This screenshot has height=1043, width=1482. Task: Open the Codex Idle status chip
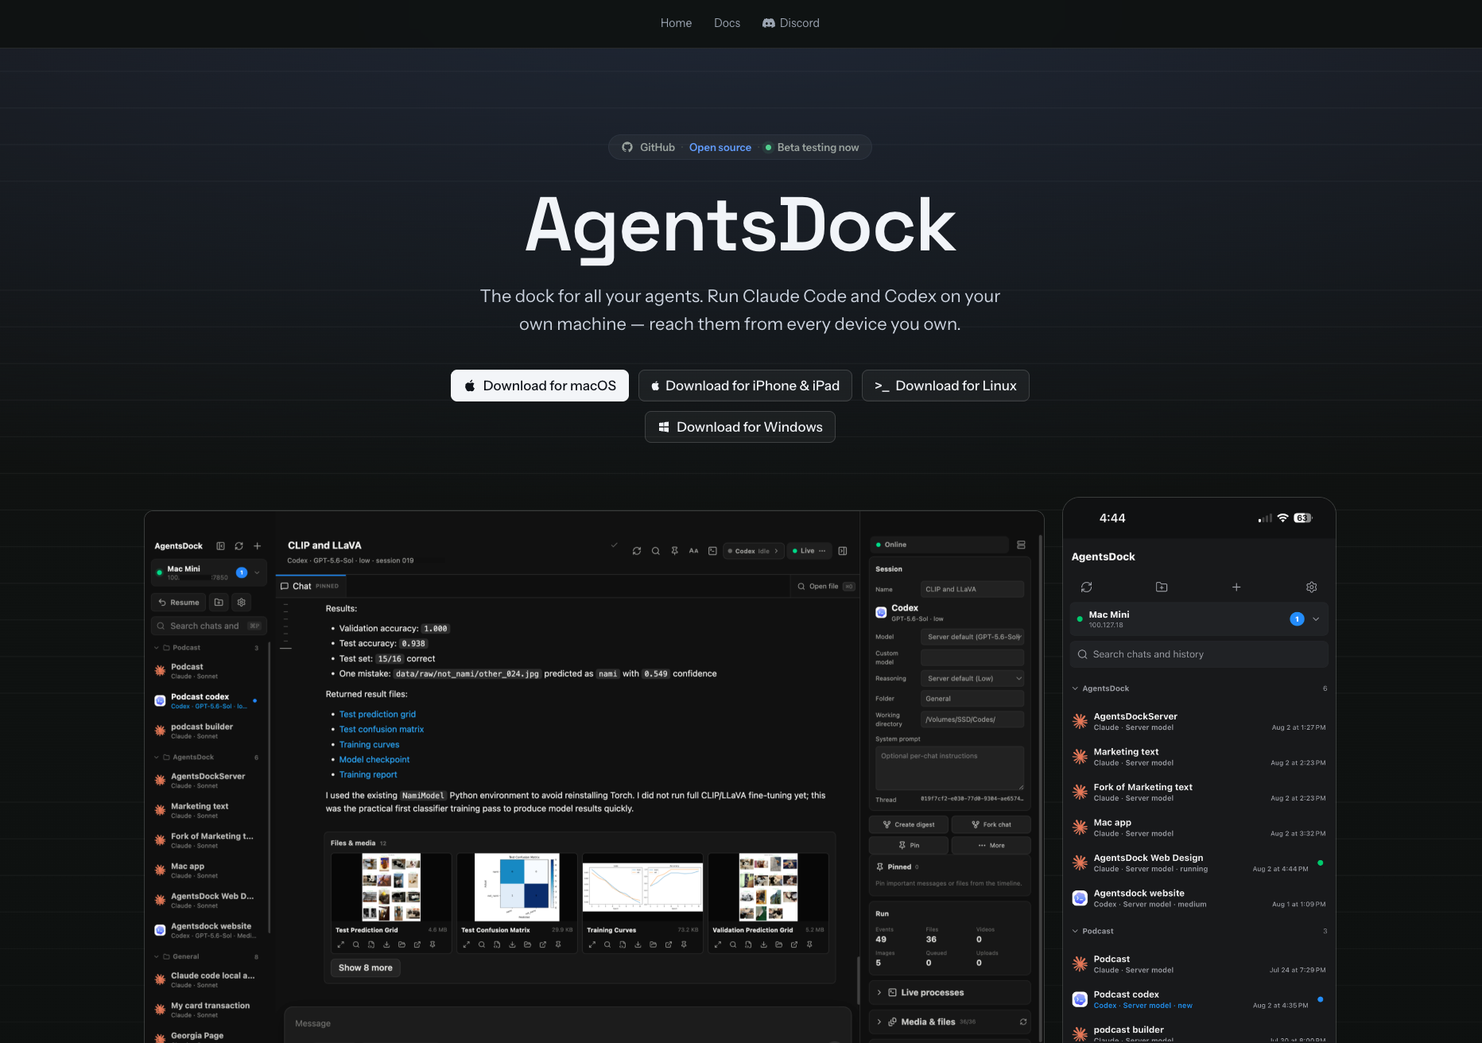(x=754, y=551)
